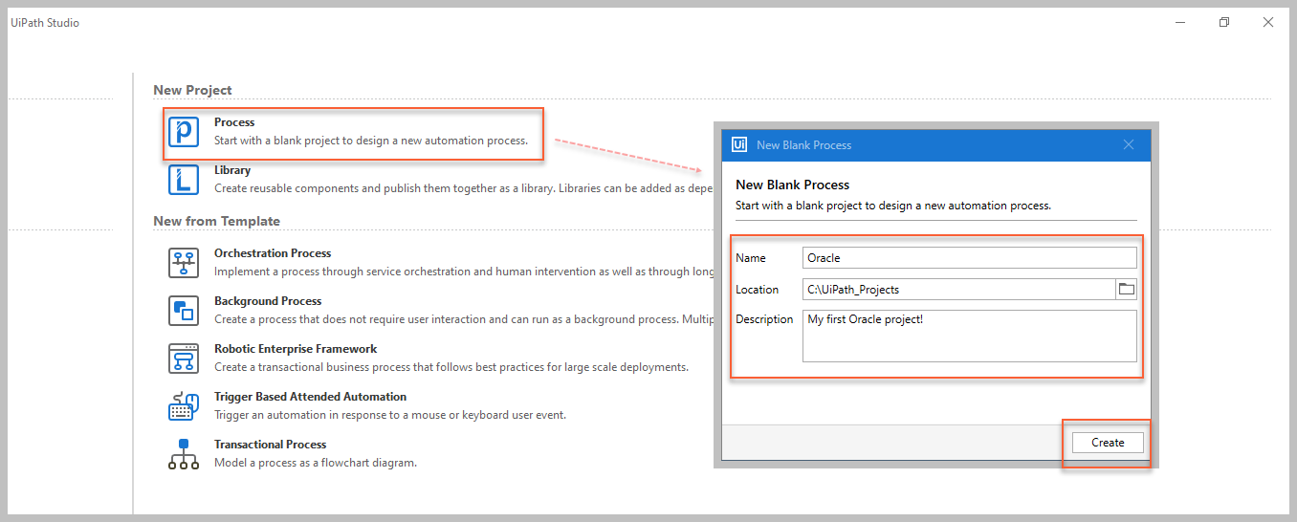Click the 'Start with a blank project' text in the dialog
Image resolution: width=1297 pixels, height=522 pixels.
point(893,206)
